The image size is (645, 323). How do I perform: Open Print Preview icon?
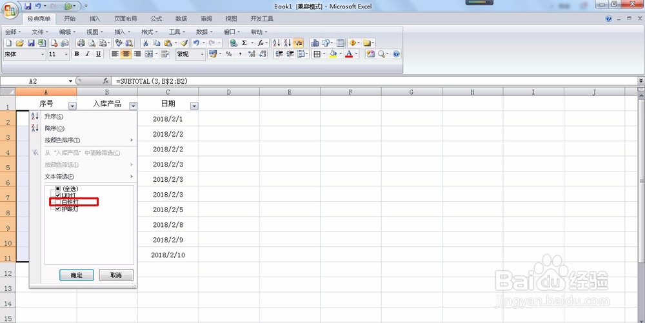tap(92, 43)
